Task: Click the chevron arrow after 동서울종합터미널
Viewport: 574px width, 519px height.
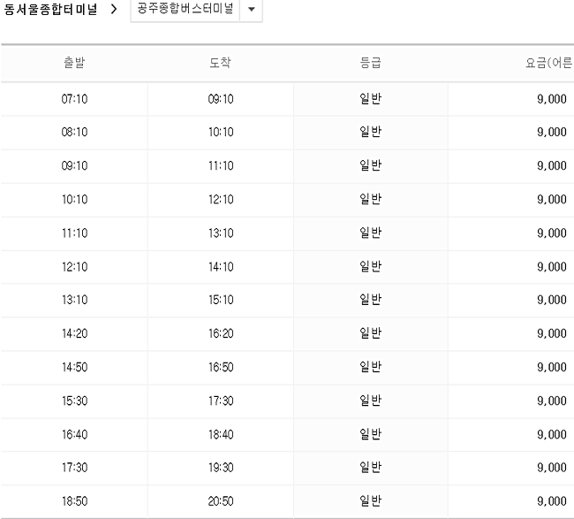Action: (x=114, y=9)
